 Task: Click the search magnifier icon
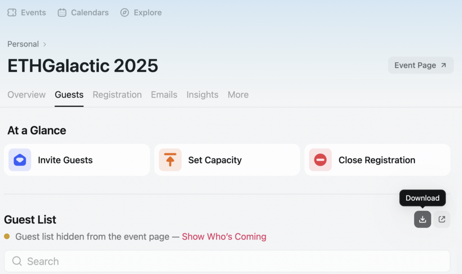17,261
